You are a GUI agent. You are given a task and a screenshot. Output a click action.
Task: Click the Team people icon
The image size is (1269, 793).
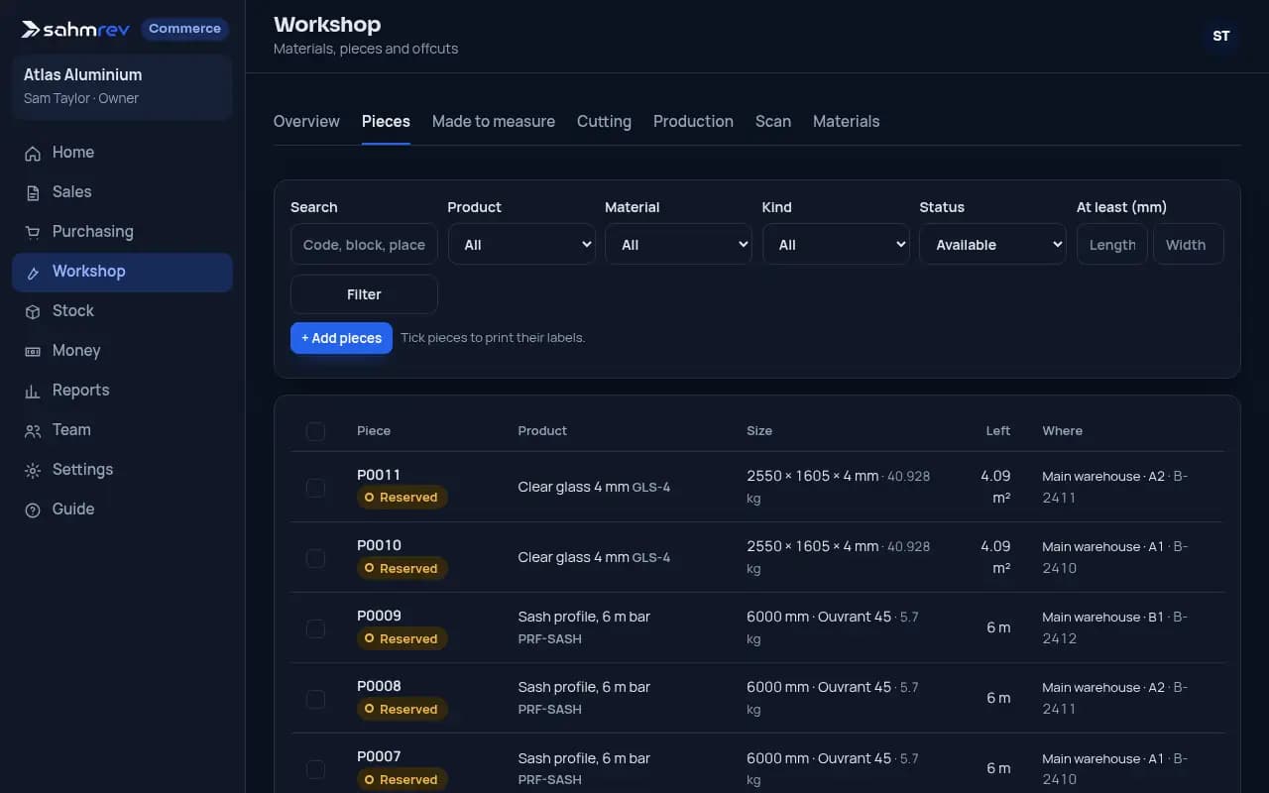[33, 430]
